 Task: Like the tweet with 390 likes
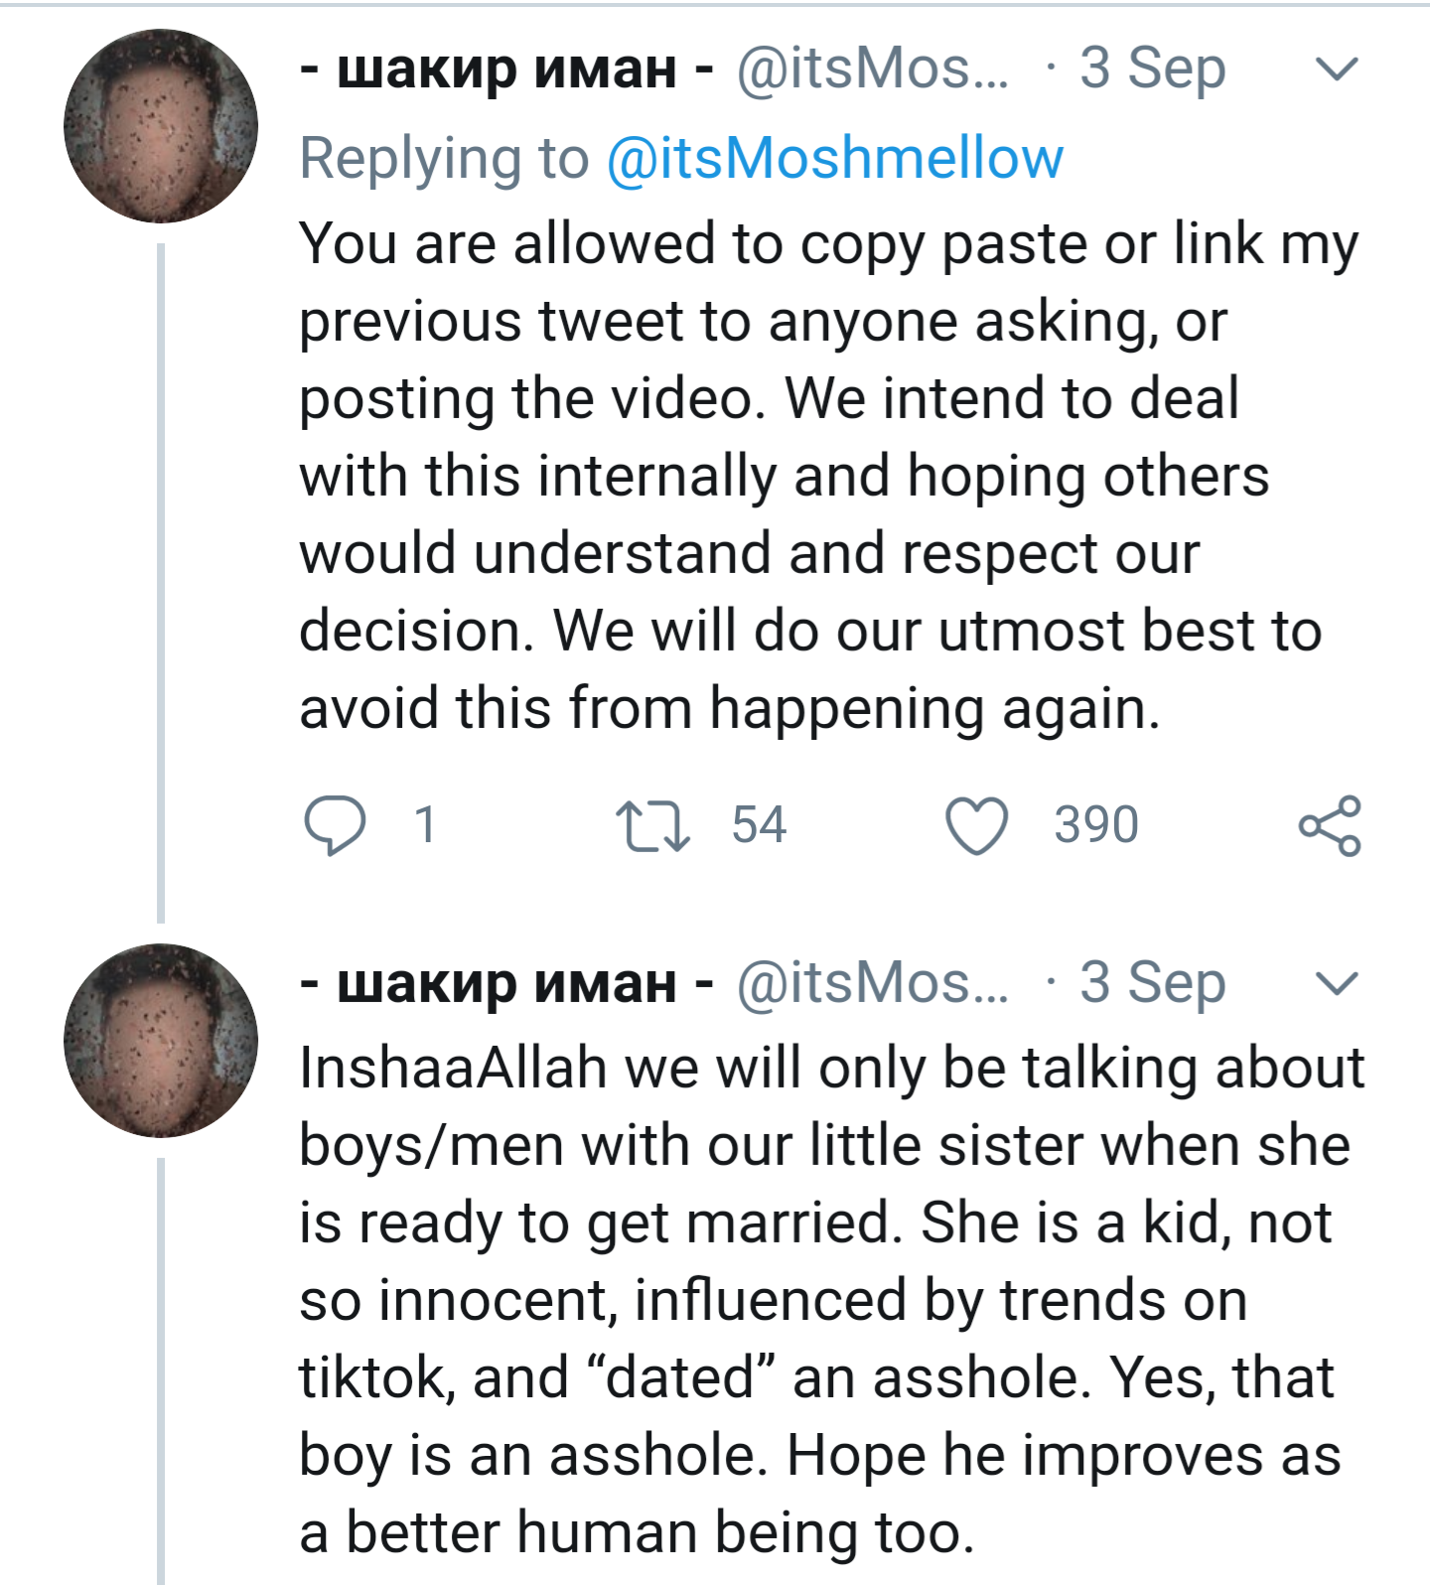click(976, 825)
